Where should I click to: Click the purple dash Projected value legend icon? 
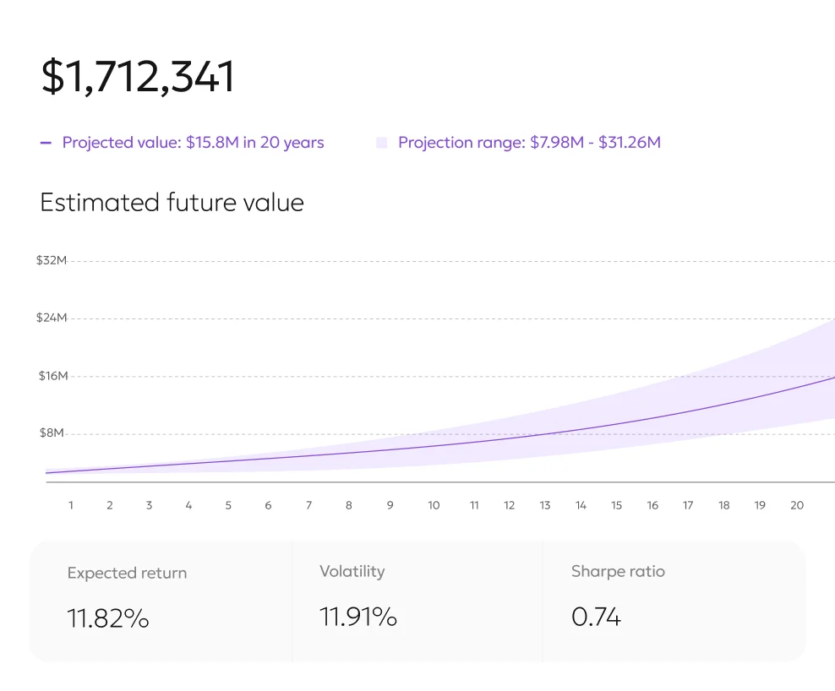[x=46, y=143]
